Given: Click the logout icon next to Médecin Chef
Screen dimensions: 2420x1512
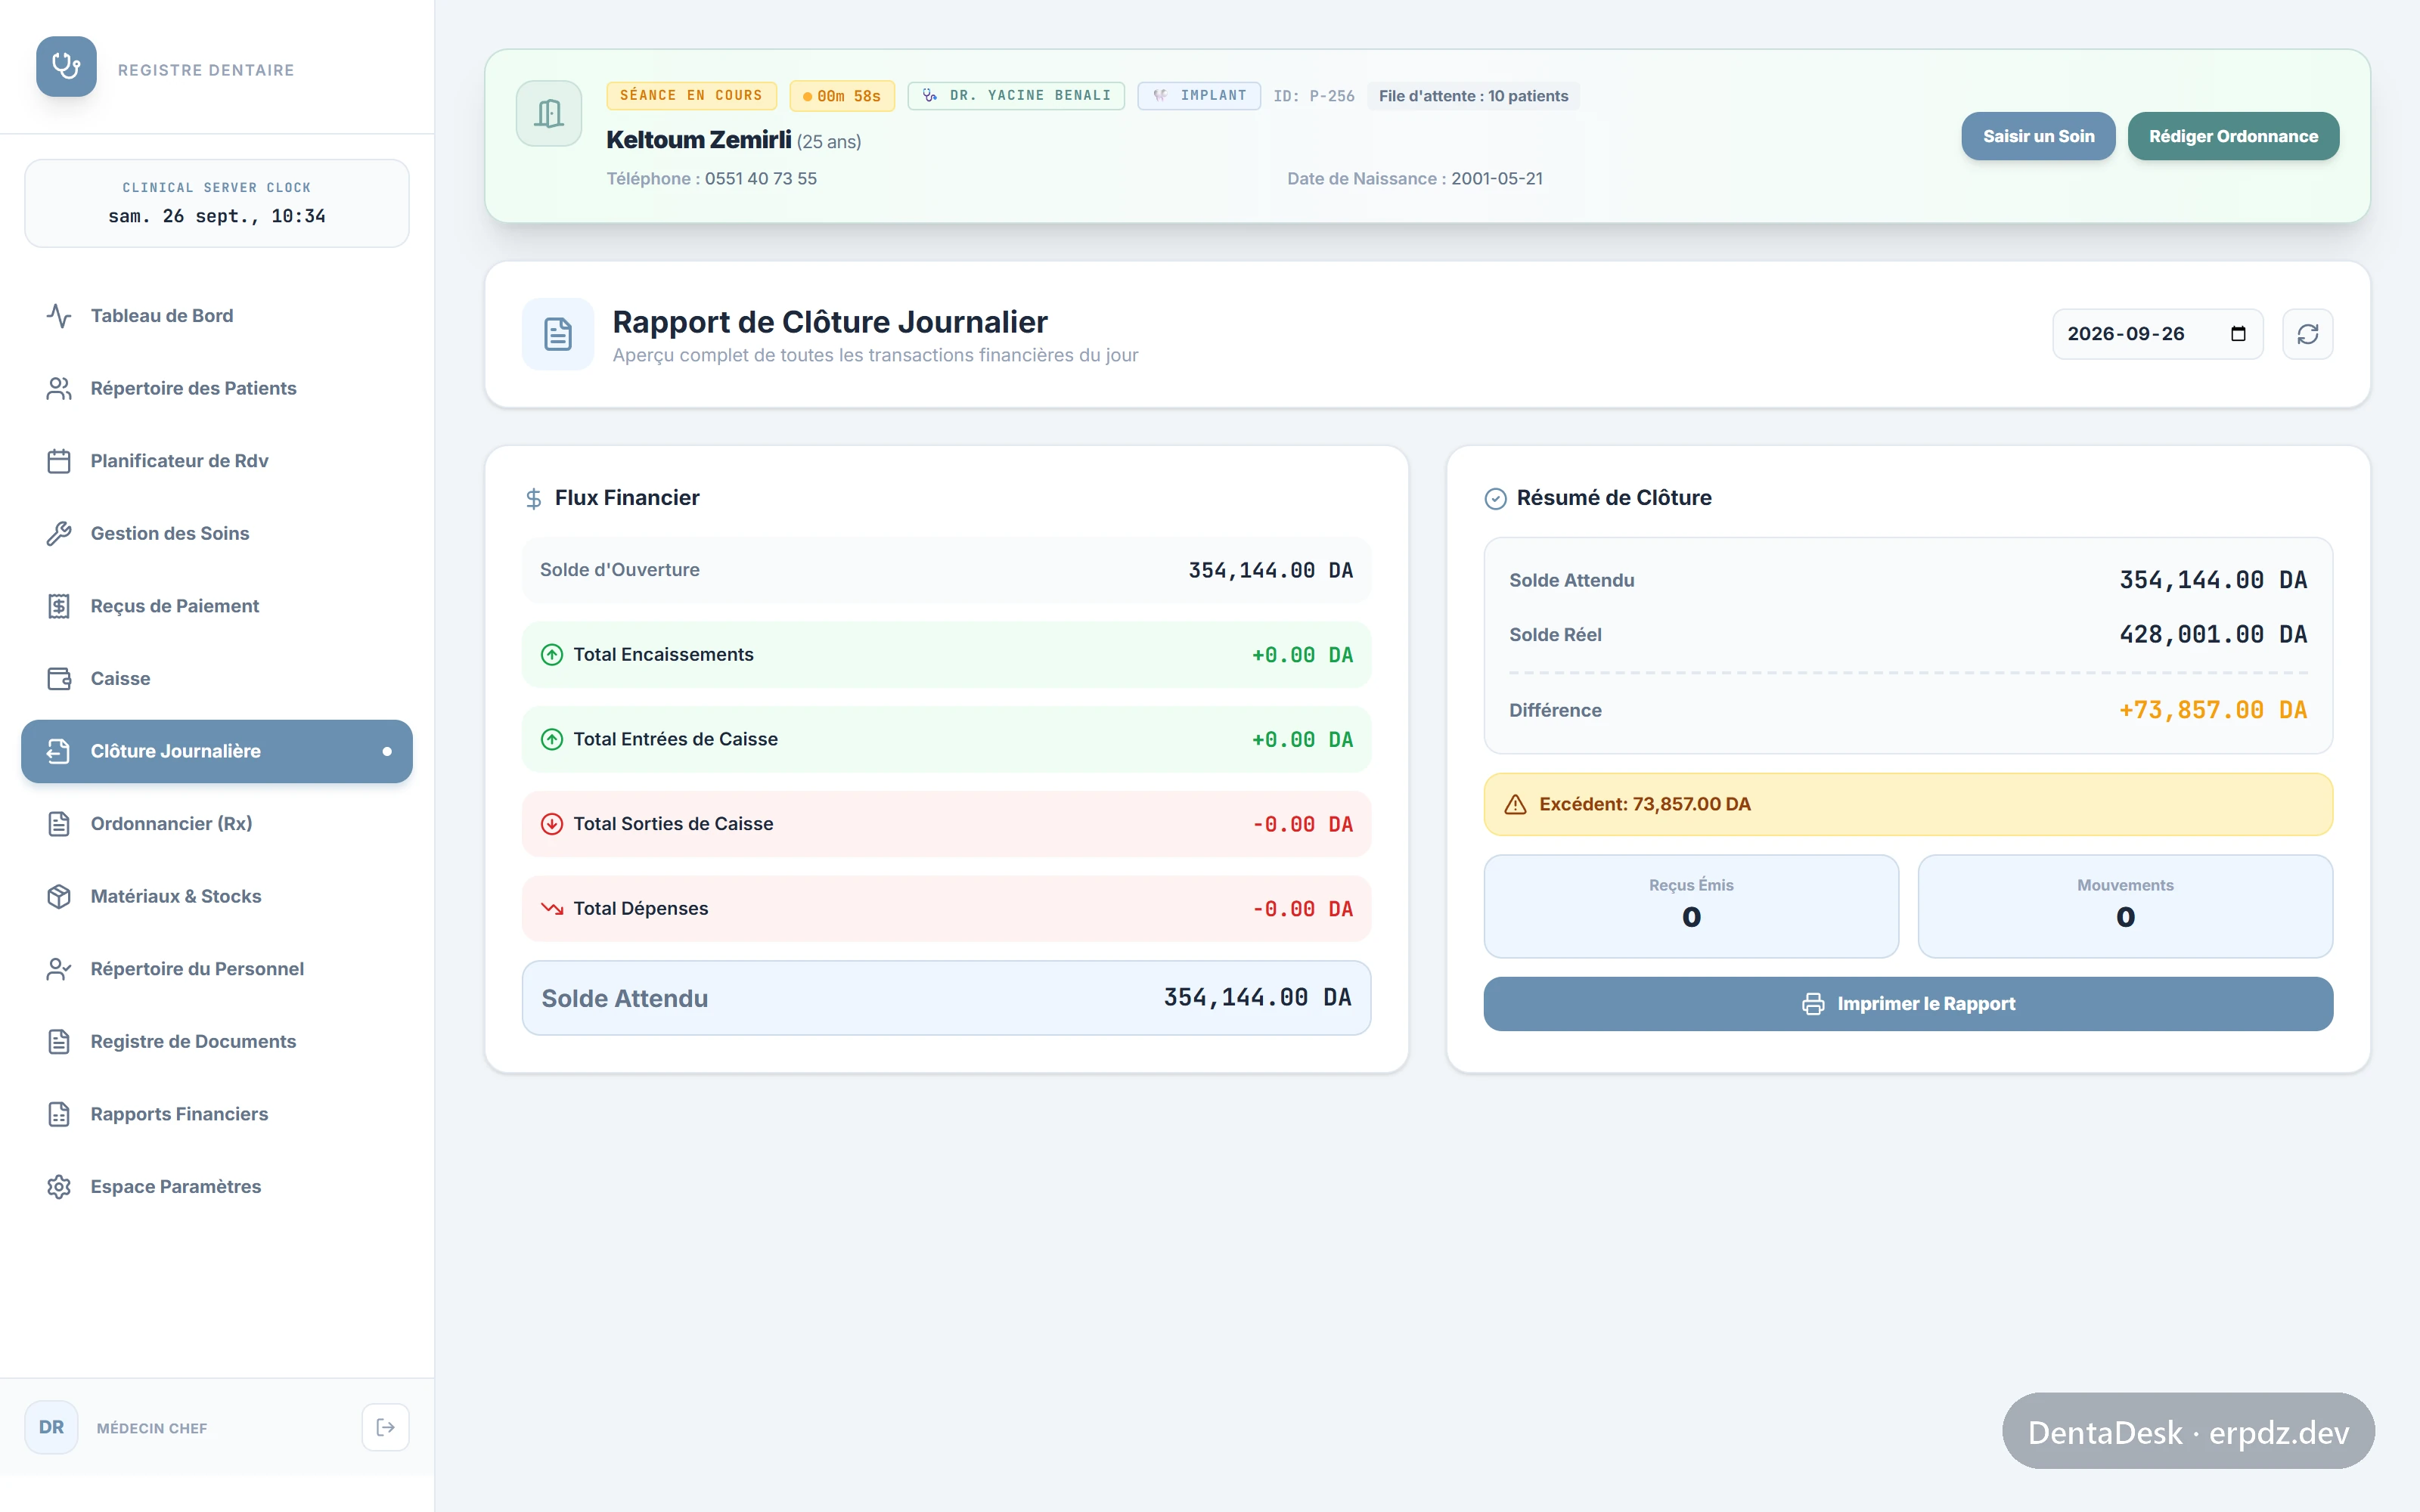Looking at the screenshot, I should (x=385, y=1427).
